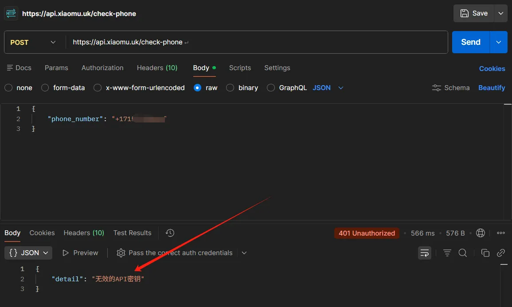The height and width of the screenshot is (307, 512).
Task: Expand the POST method dropdown
Action: coord(34,42)
